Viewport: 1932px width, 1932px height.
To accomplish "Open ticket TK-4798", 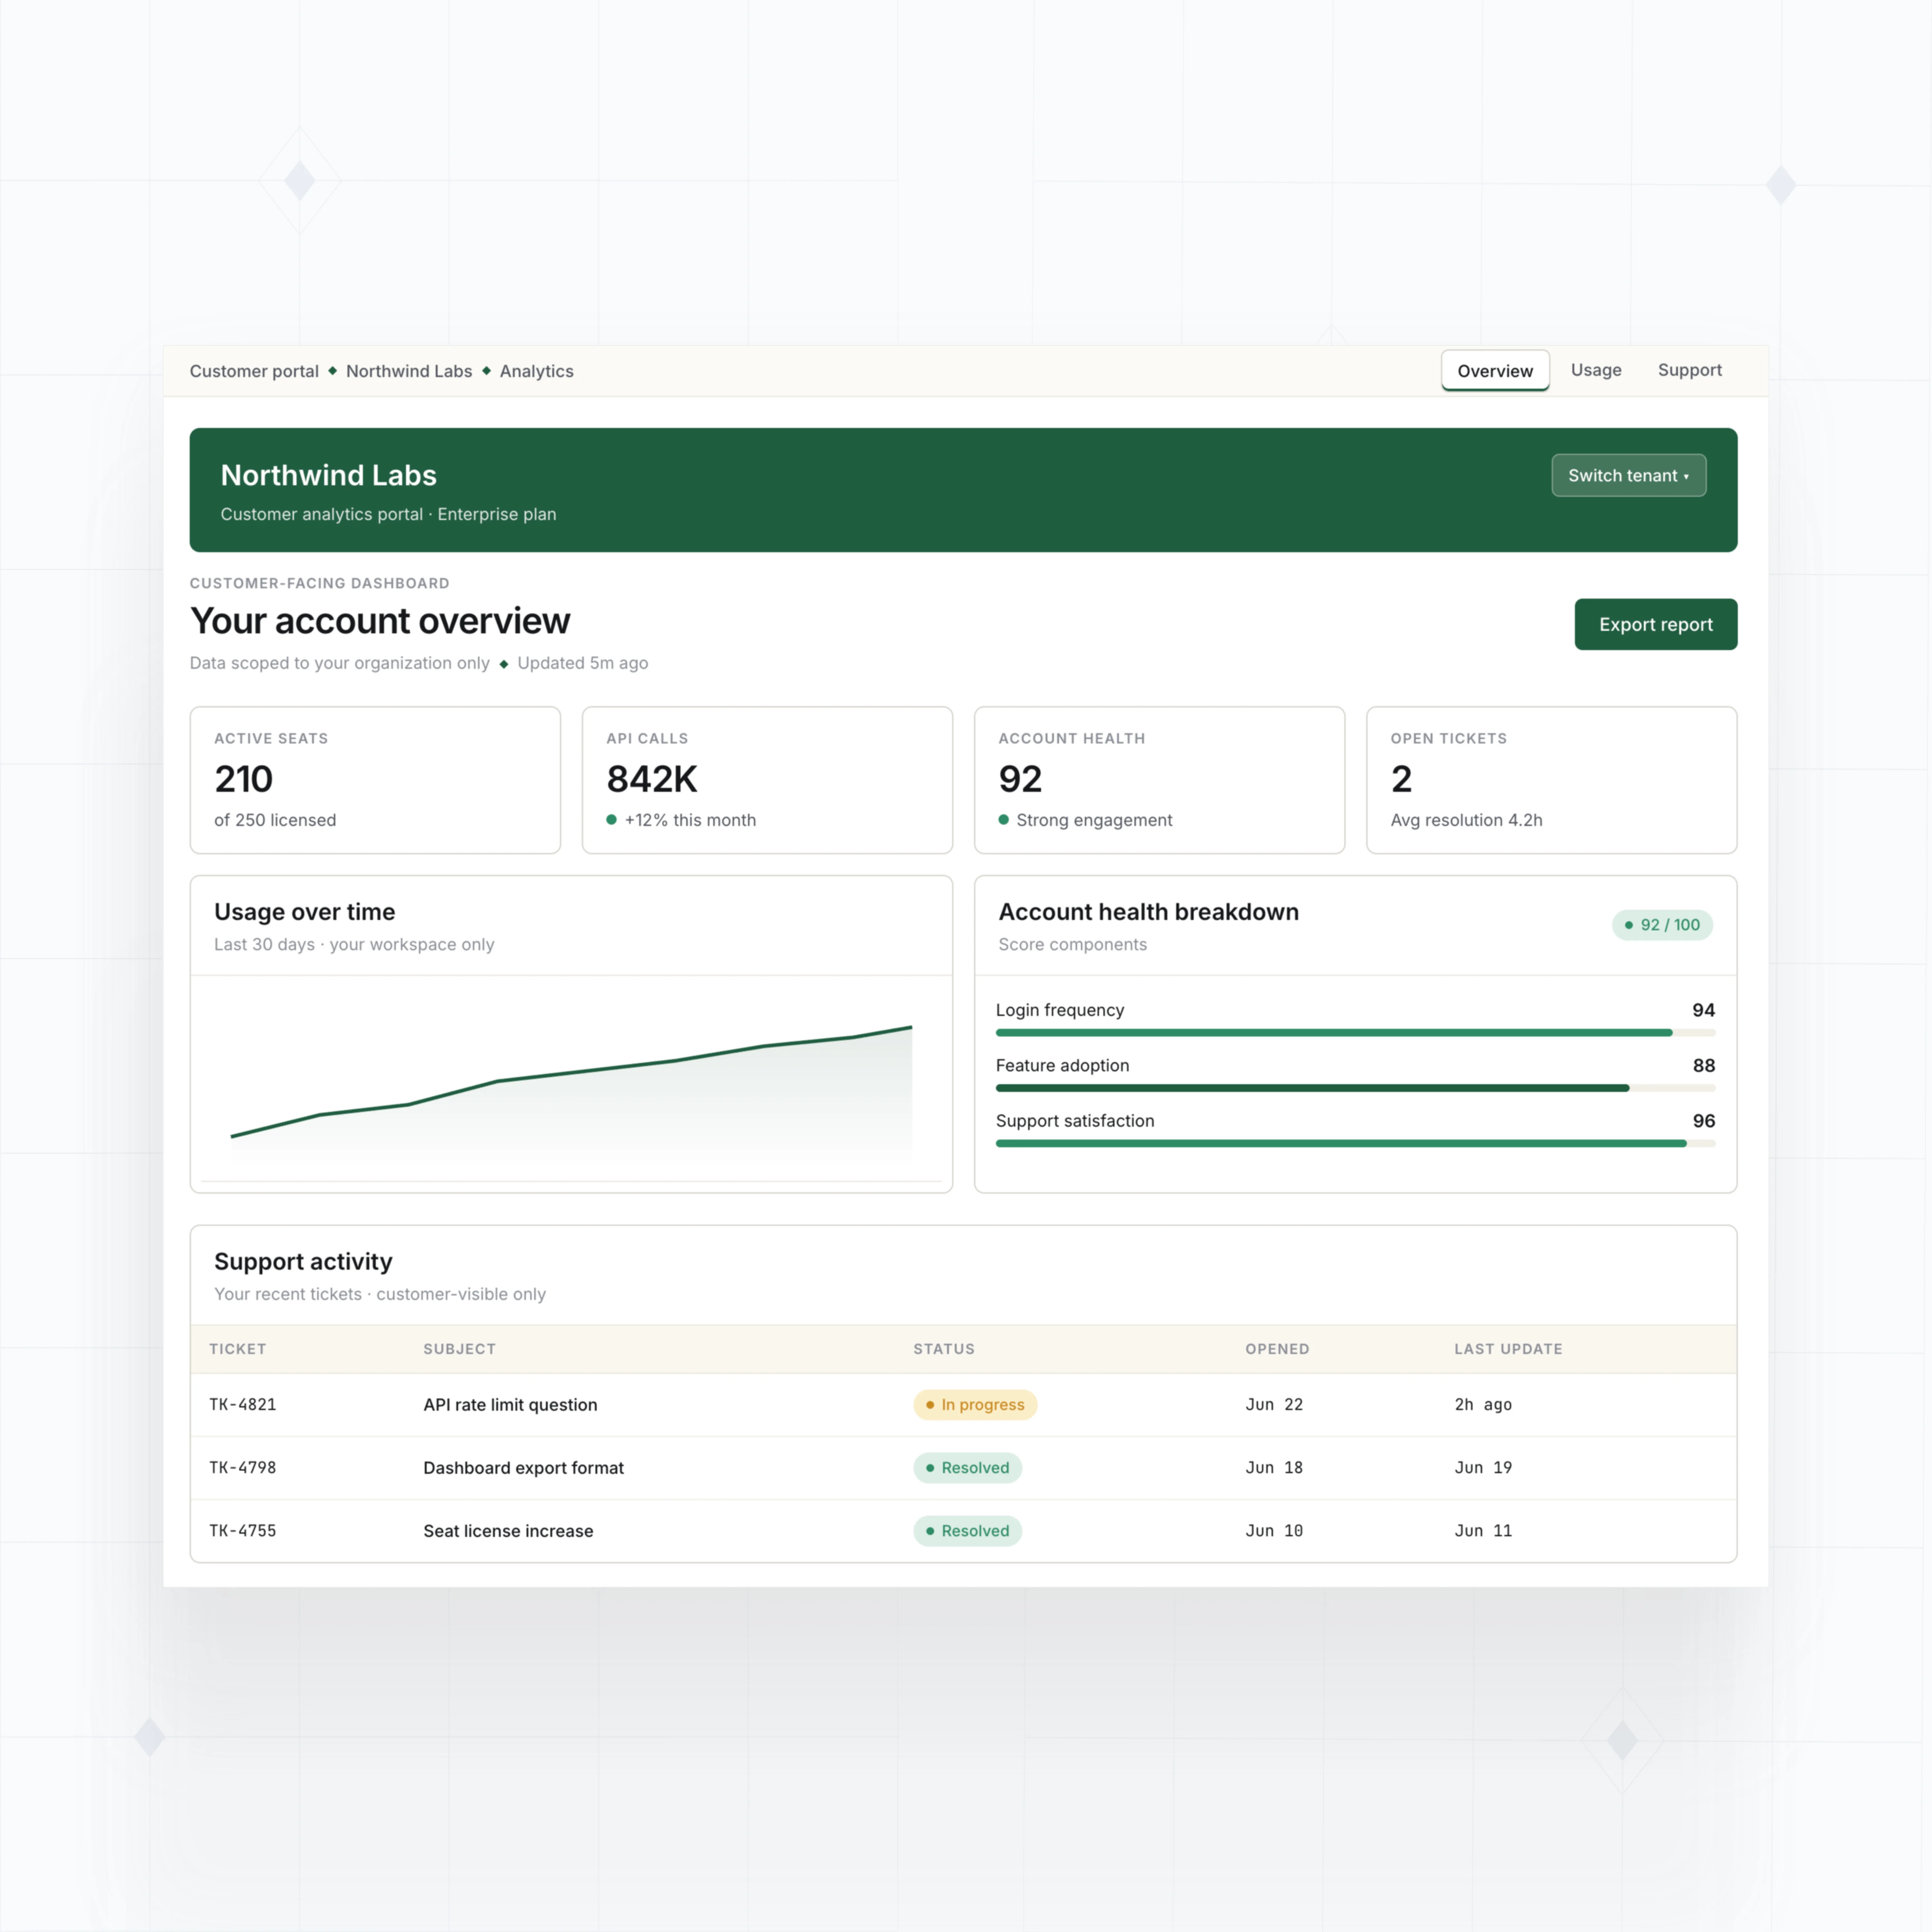I will (x=243, y=1468).
